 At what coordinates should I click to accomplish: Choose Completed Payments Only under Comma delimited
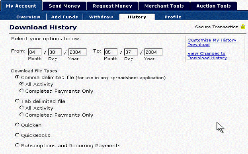(x=21, y=91)
